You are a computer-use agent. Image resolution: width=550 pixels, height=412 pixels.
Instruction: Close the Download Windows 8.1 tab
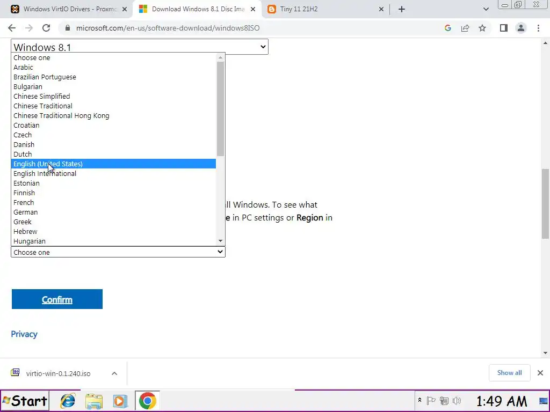coord(253,9)
